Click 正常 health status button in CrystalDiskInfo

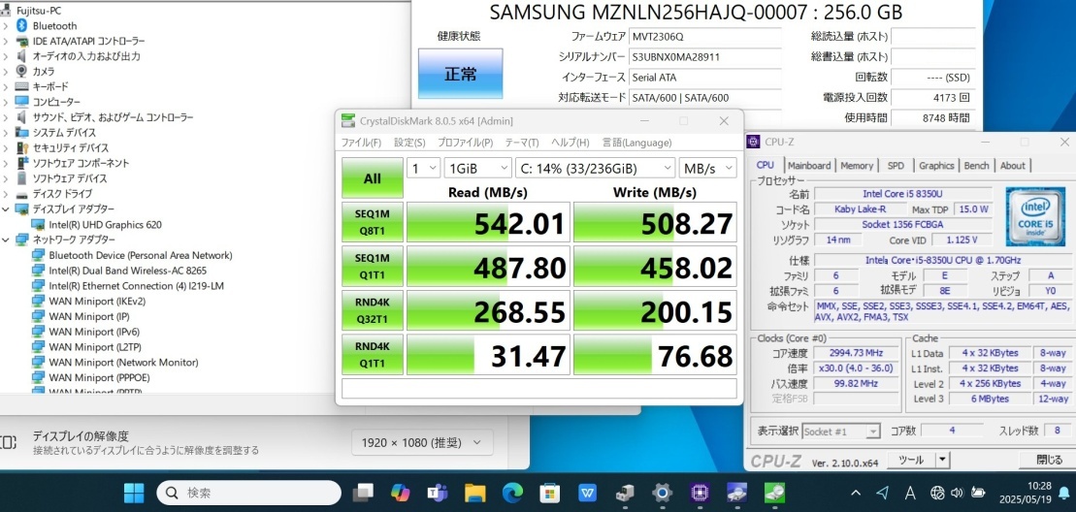[461, 74]
